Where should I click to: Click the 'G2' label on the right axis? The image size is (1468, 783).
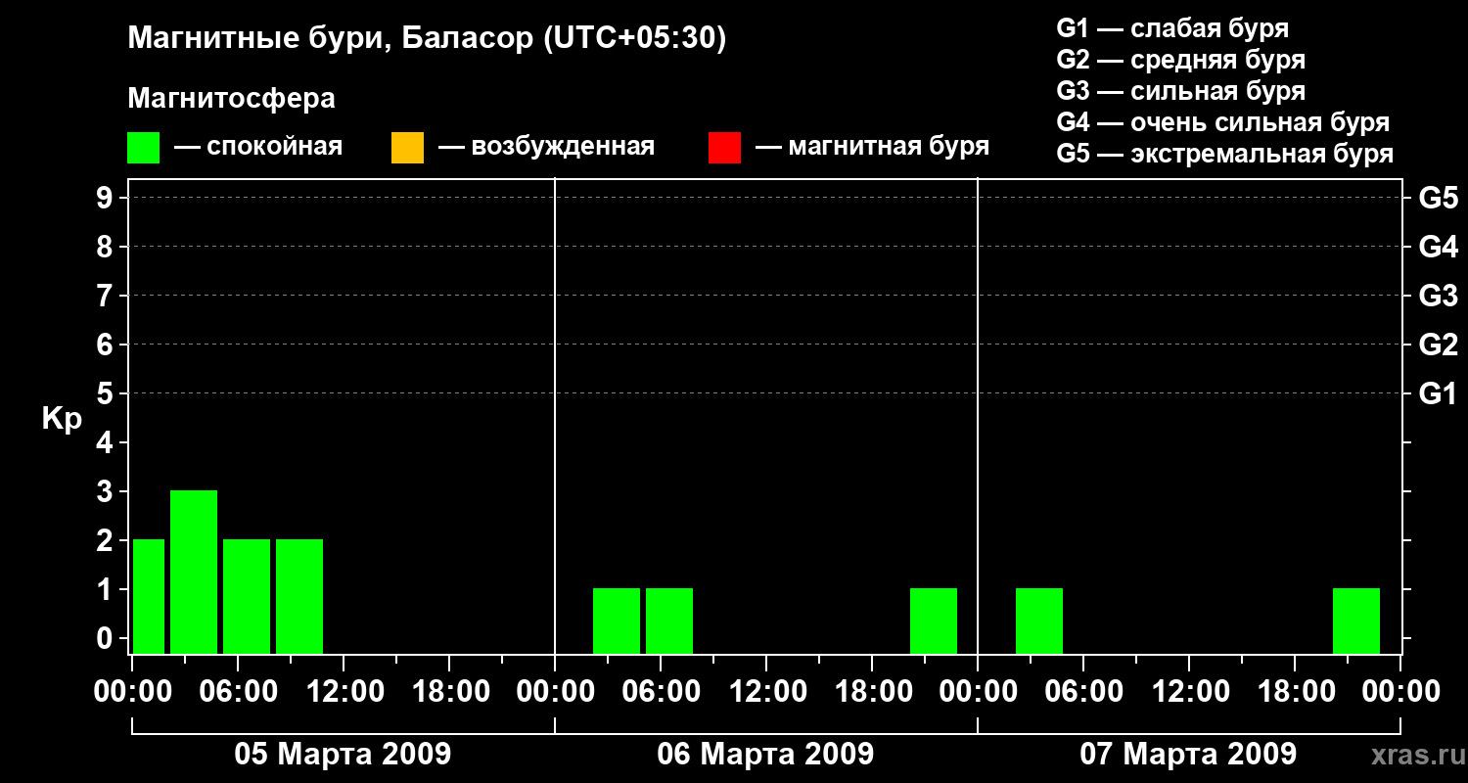pyautogui.click(x=1438, y=345)
